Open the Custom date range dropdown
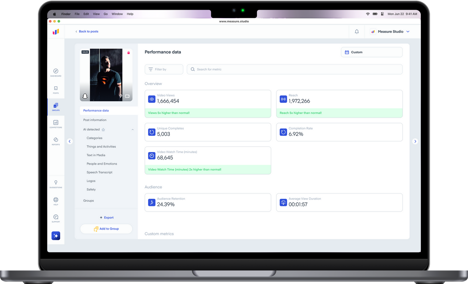The height and width of the screenshot is (284, 468). pos(372,52)
